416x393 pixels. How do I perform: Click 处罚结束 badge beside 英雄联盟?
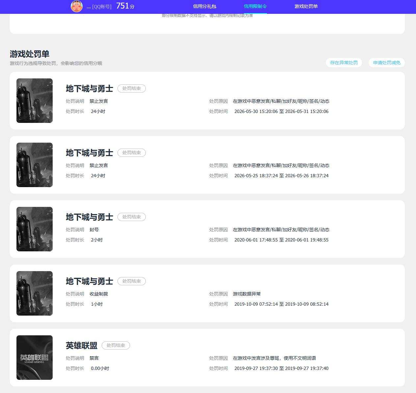[x=116, y=345]
